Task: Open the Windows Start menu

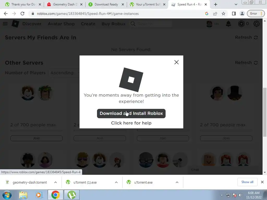Action: [7, 195]
